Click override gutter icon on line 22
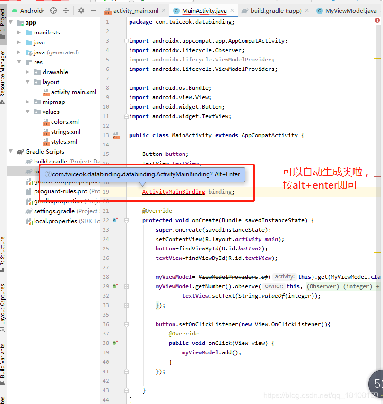The image size is (383, 404). pyautogui.click(x=115, y=220)
